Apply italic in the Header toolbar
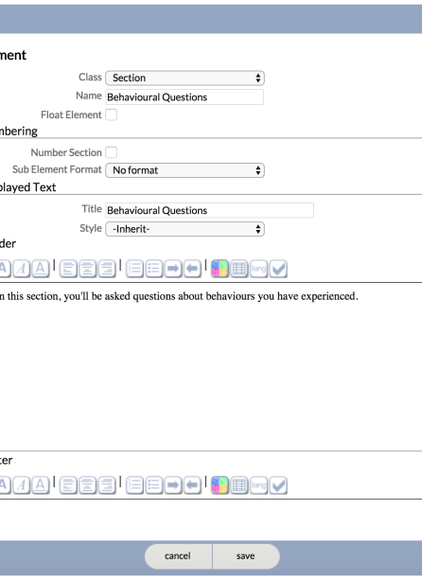The height and width of the screenshot is (580, 422). coord(22,269)
